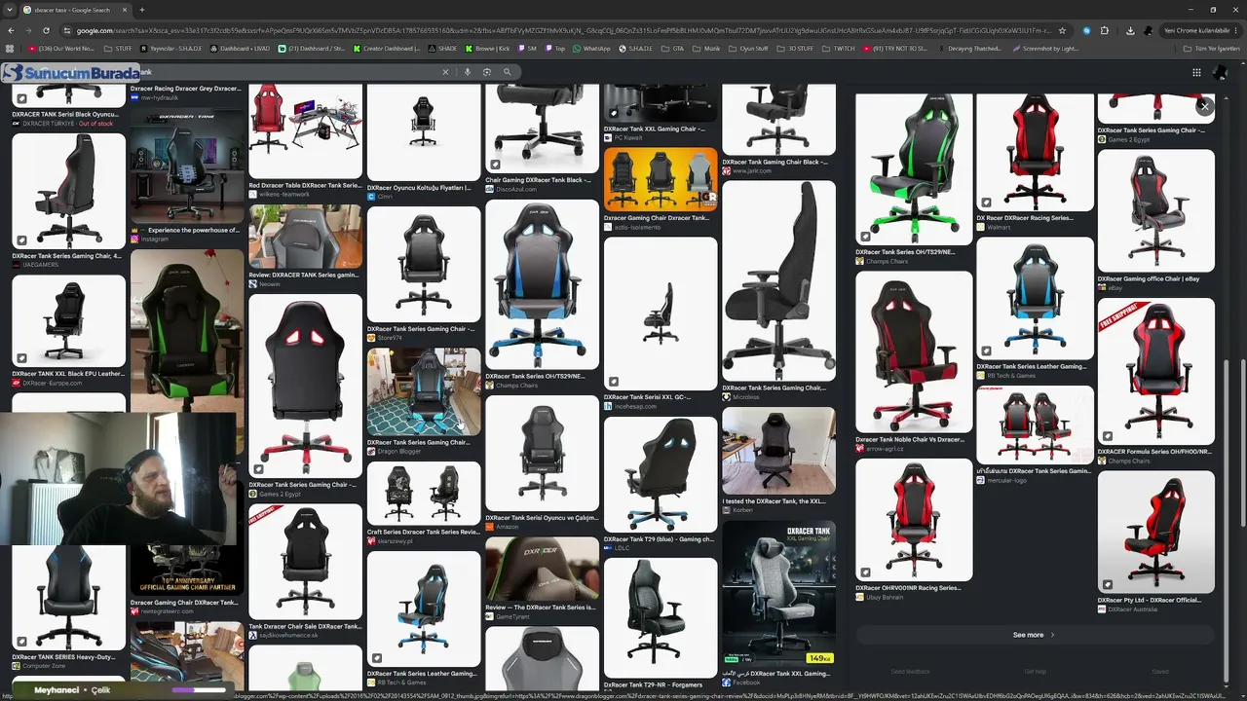Open the DXRACER TANK XXL Black EPU image
The width and height of the screenshot is (1247, 701).
click(x=68, y=321)
